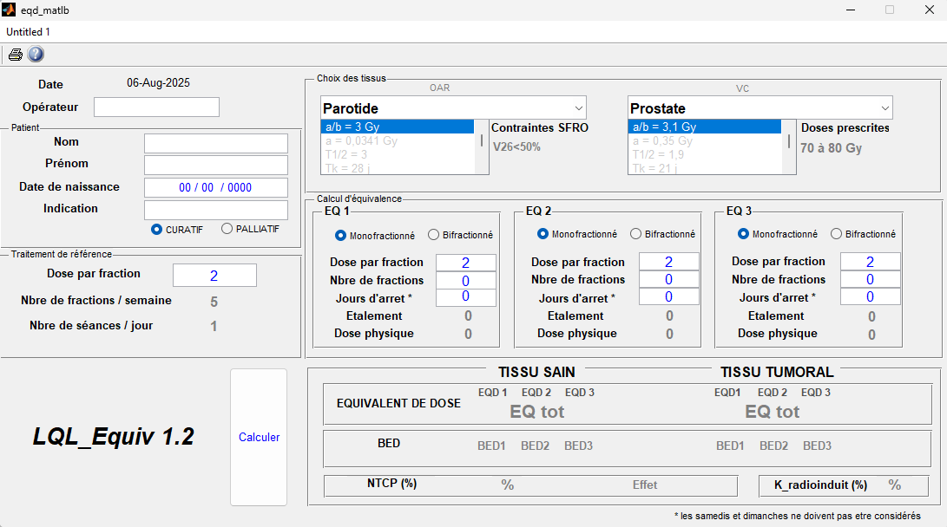Click EQ 2 Dose par fraction field
The width and height of the screenshot is (947, 527).
(668, 261)
